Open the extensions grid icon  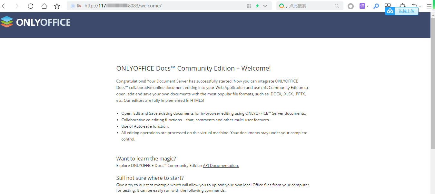pyautogui.click(x=388, y=5)
